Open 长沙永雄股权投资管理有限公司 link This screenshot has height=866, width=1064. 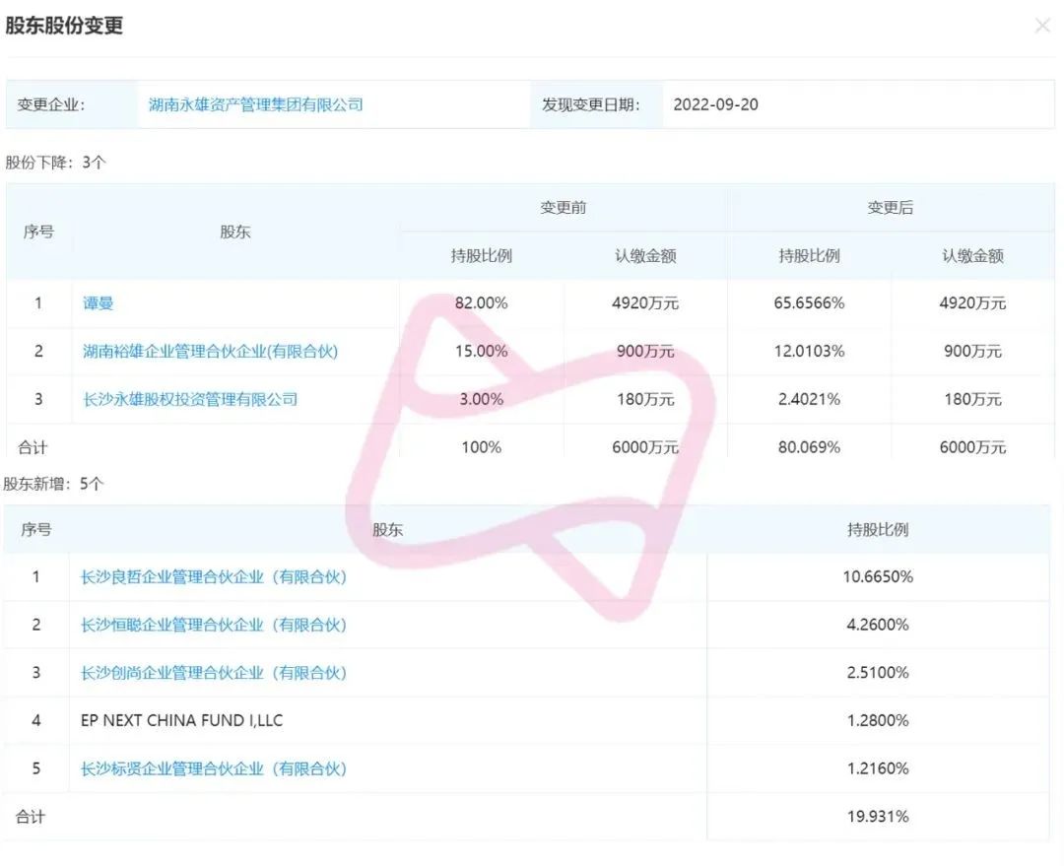[x=190, y=400]
